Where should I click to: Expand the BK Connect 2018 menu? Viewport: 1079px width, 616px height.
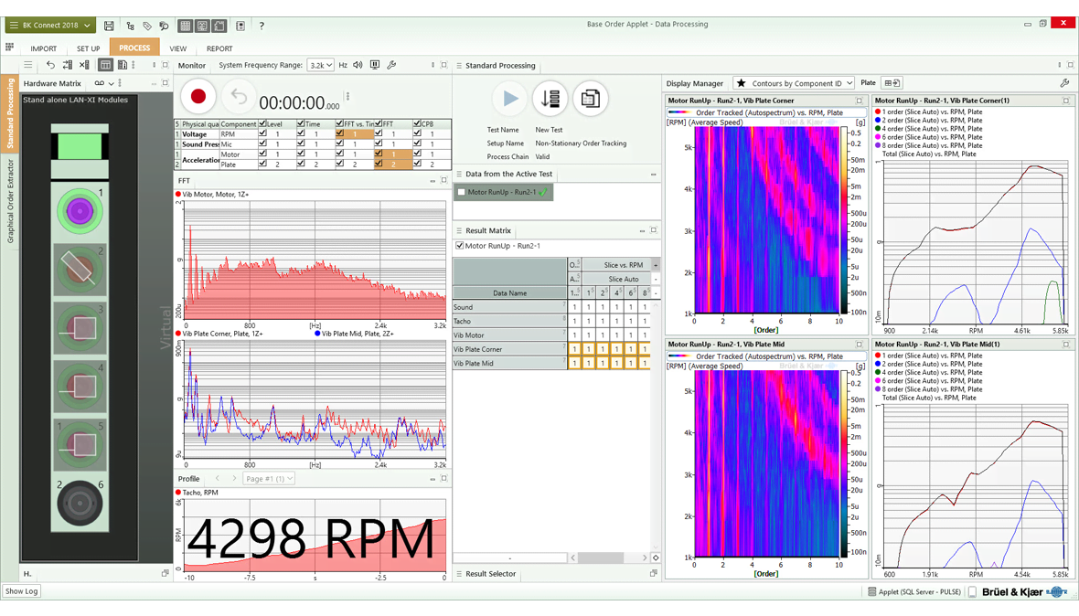coord(50,26)
